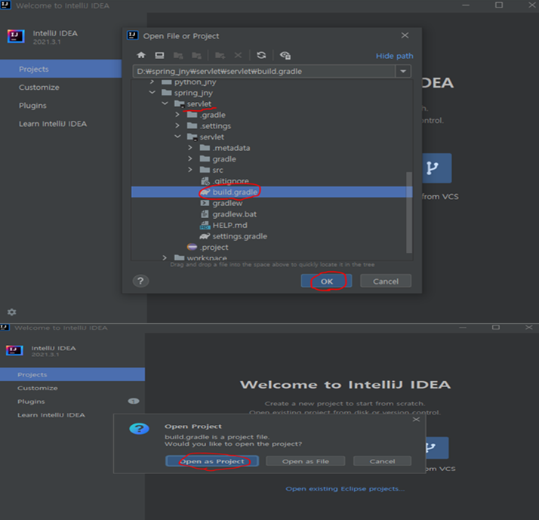The width and height of the screenshot is (539, 520).
Task: Choose Open as File
Action: click(x=306, y=461)
